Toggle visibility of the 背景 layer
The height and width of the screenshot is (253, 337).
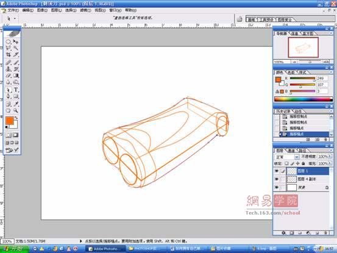click(x=277, y=187)
